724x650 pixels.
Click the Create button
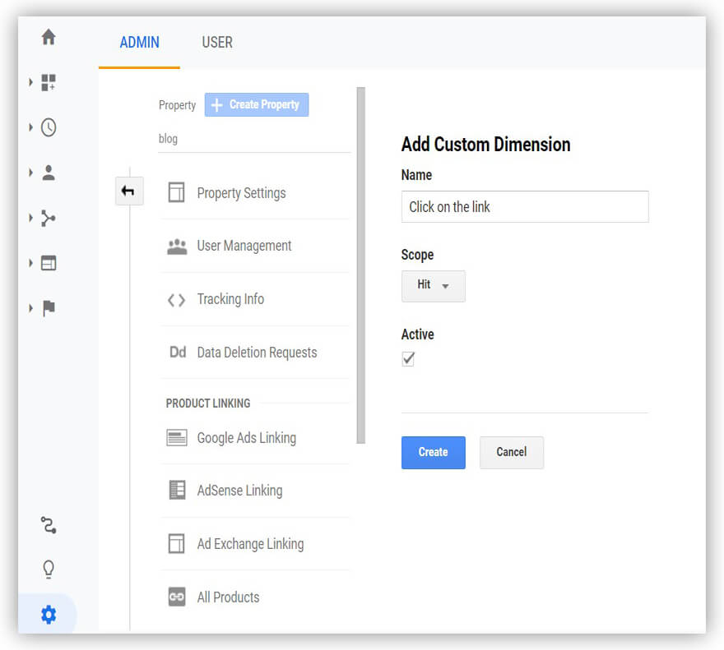pyautogui.click(x=433, y=452)
